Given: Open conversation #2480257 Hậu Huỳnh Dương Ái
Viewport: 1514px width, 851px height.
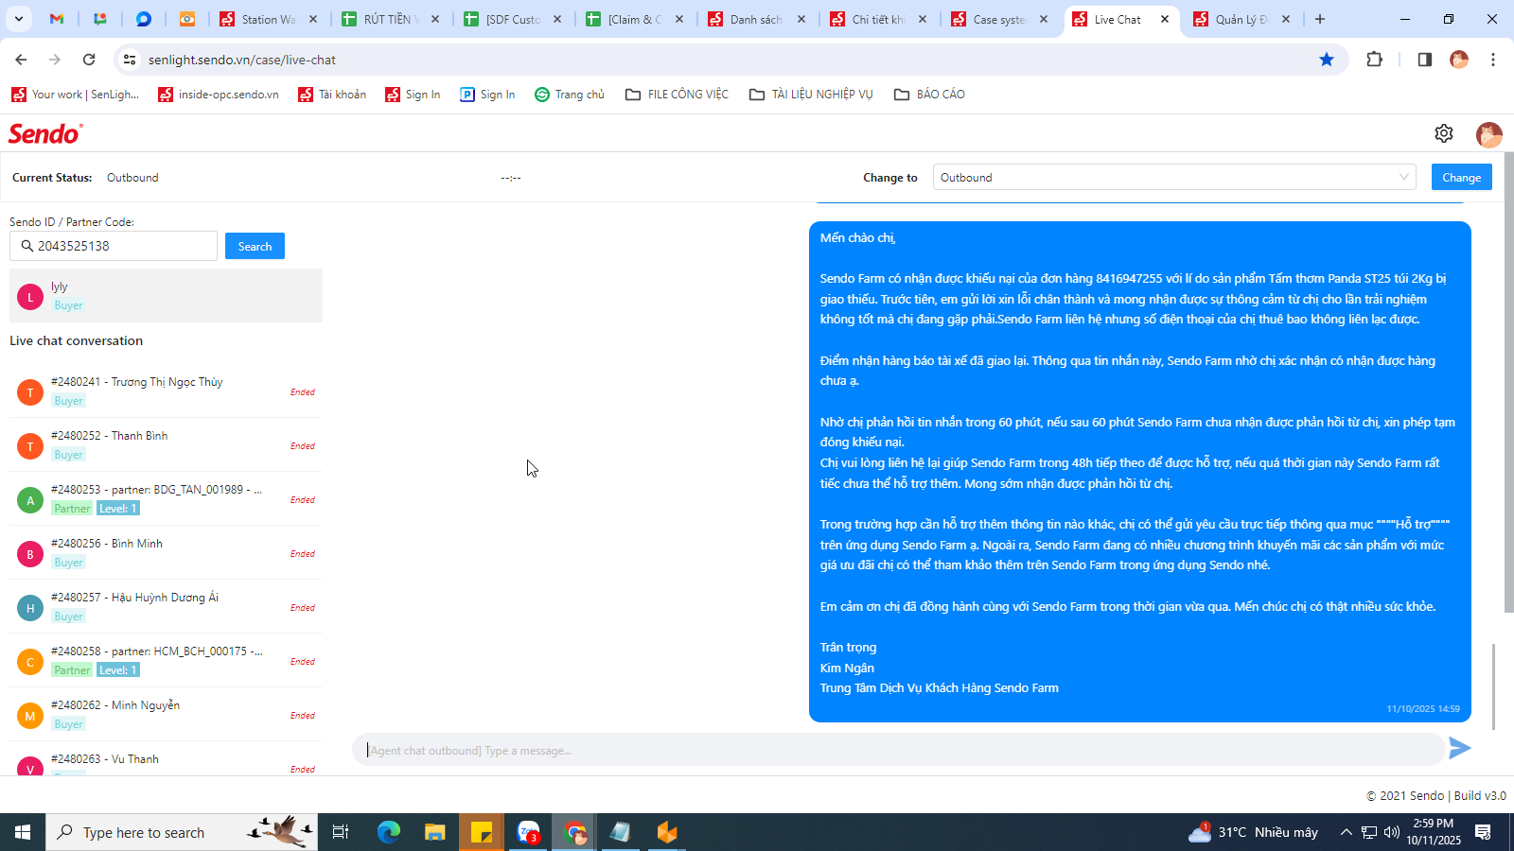Looking at the screenshot, I should point(166,607).
